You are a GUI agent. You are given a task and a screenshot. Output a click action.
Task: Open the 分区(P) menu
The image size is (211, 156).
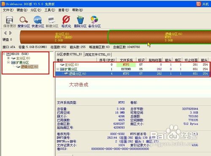click(x=36, y=10)
